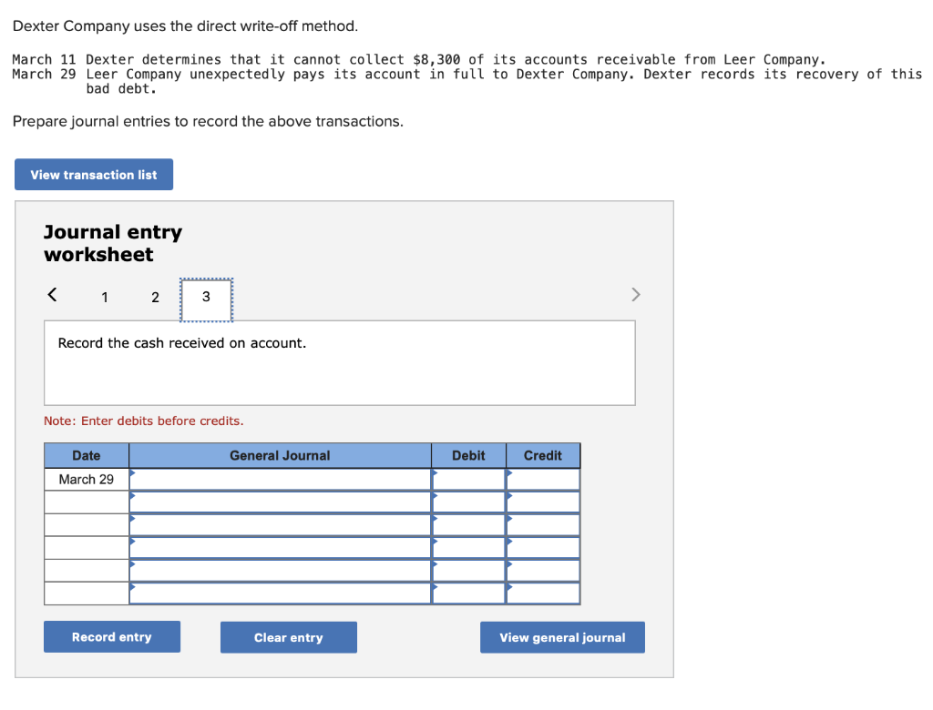Navigate back using the left chevron arrow
The height and width of the screenshot is (710, 933).
pos(52,295)
